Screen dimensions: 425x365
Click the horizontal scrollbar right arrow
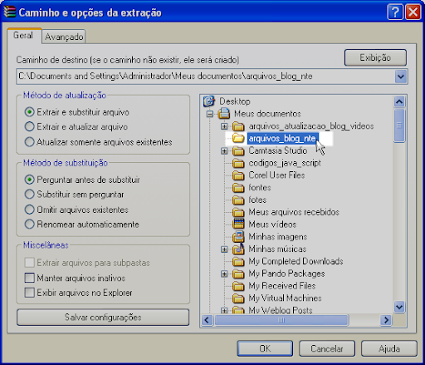click(x=386, y=320)
